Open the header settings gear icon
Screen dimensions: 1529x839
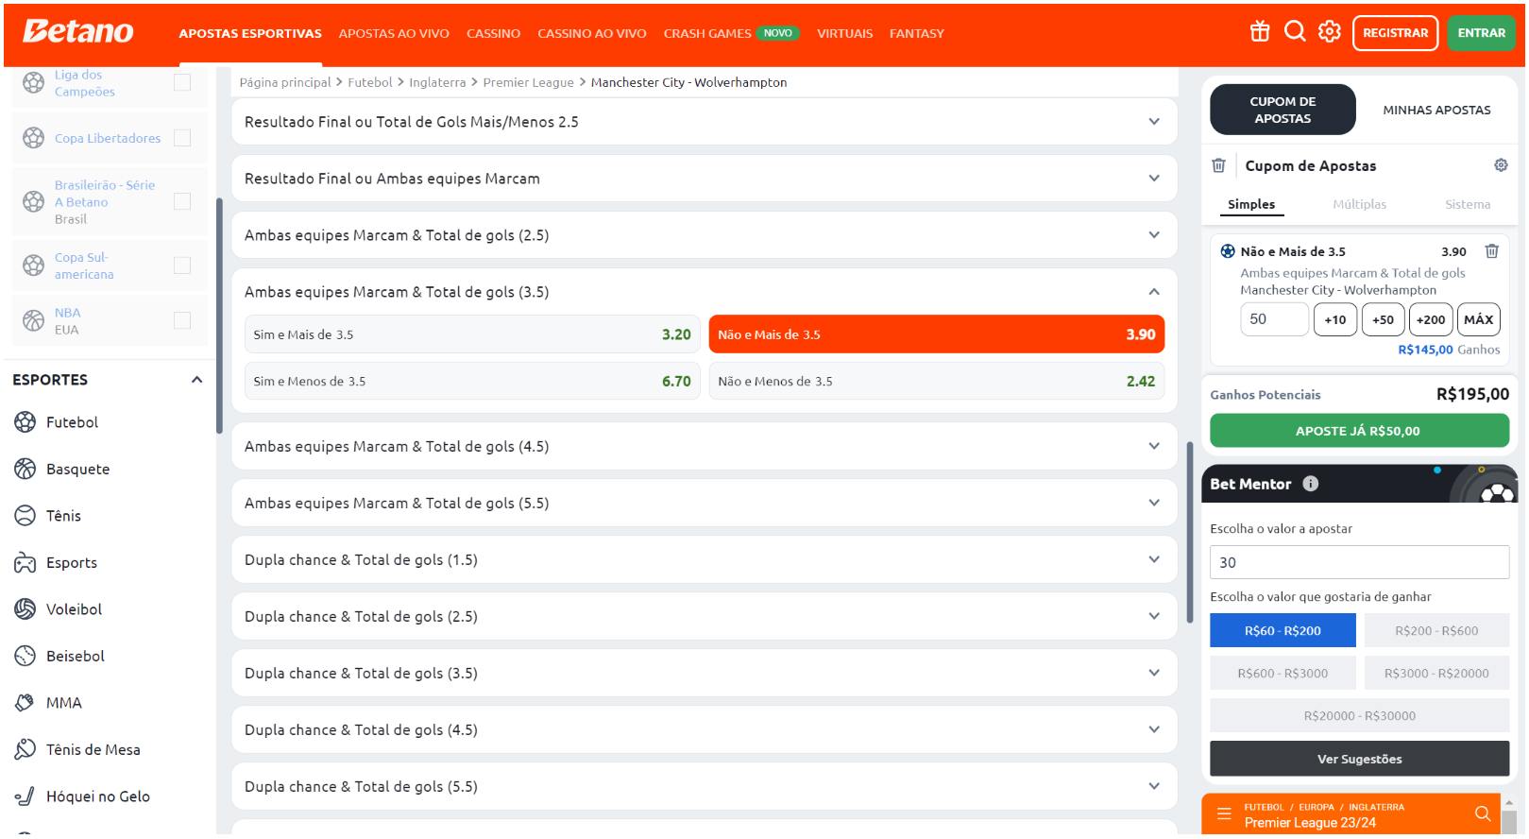(x=1330, y=32)
